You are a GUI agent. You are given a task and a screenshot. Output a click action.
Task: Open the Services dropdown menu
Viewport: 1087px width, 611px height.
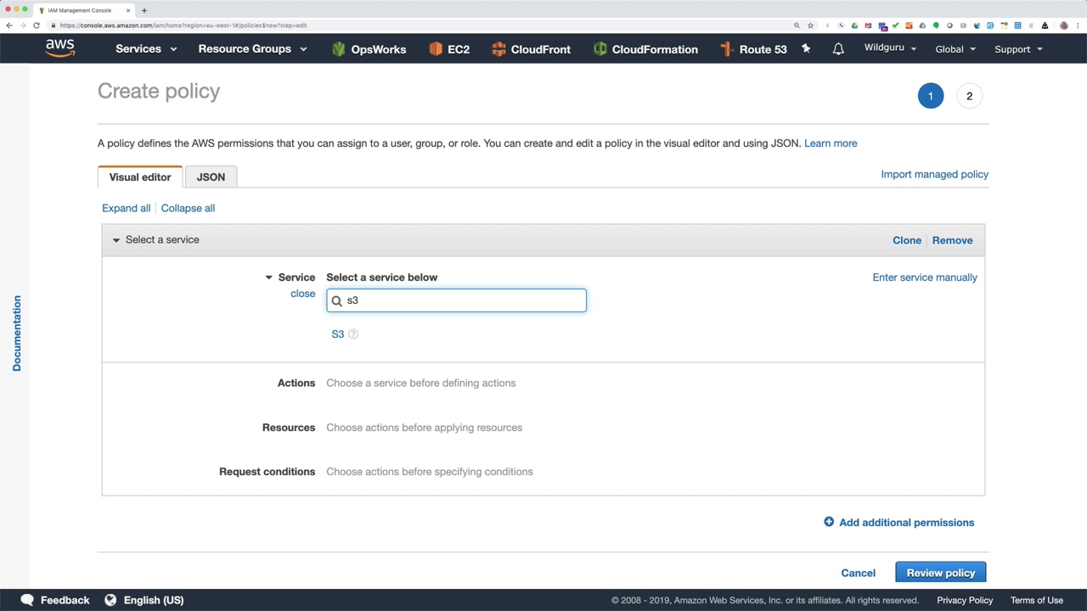click(x=146, y=49)
